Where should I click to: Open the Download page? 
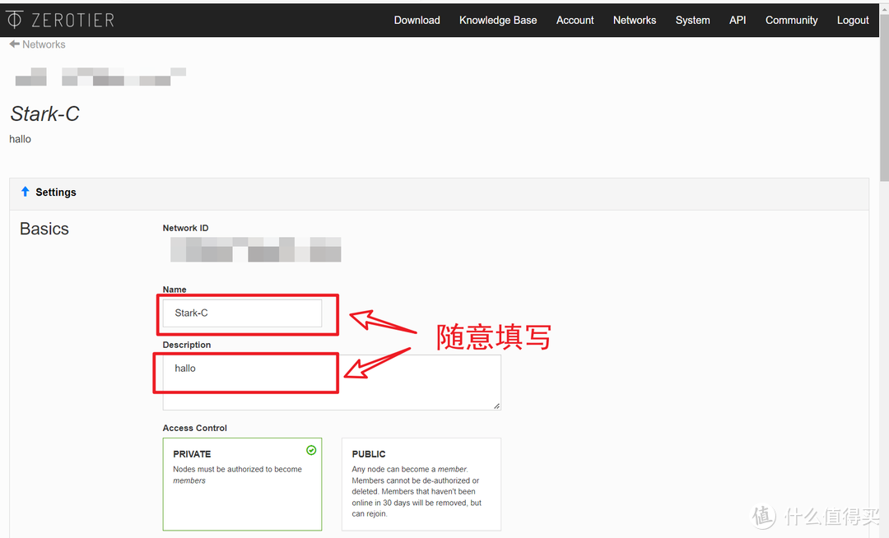pyautogui.click(x=417, y=21)
